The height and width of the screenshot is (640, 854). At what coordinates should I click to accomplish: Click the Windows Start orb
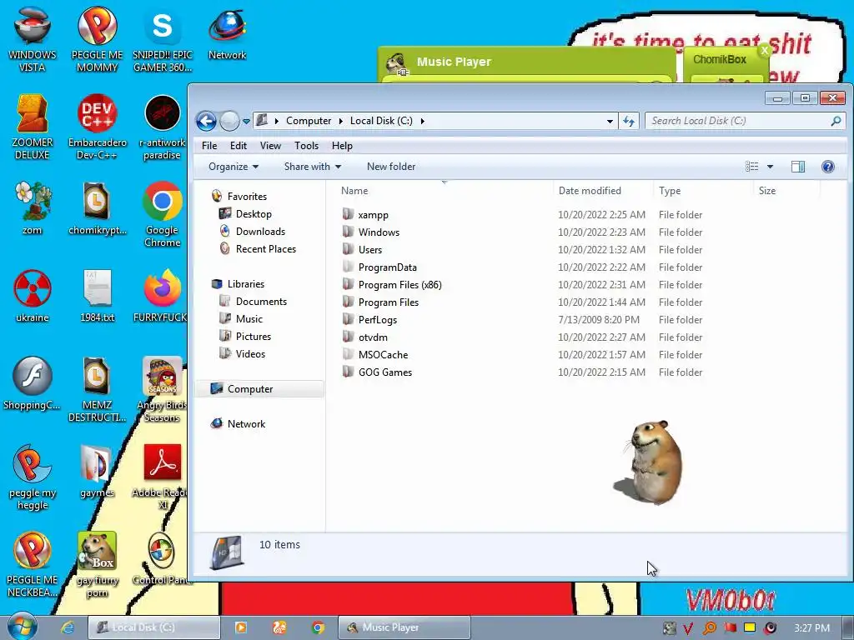tap(22, 626)
